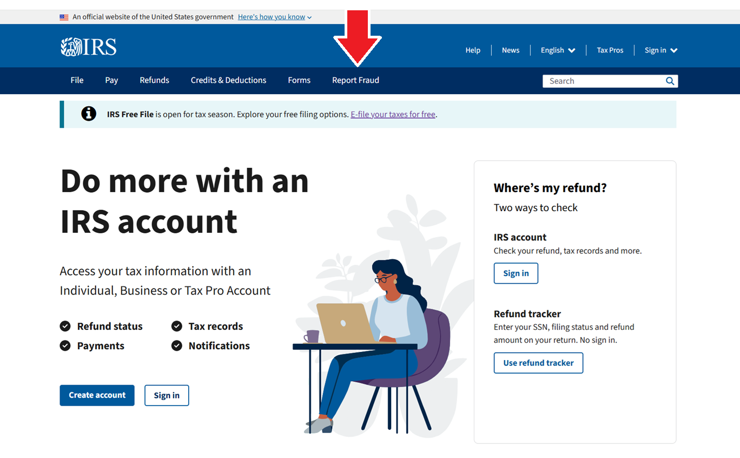Select the Refunds navigation item

(154, 80)
